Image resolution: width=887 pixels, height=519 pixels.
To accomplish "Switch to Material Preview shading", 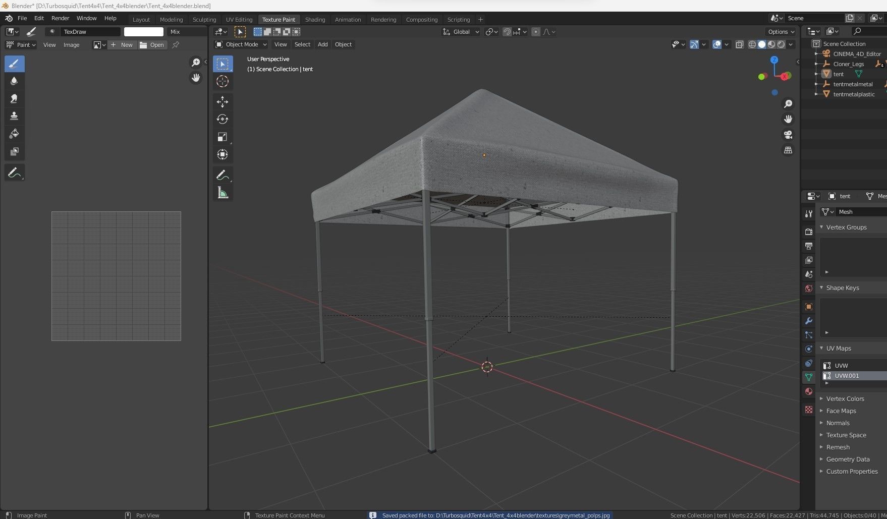I will (771, 44).
